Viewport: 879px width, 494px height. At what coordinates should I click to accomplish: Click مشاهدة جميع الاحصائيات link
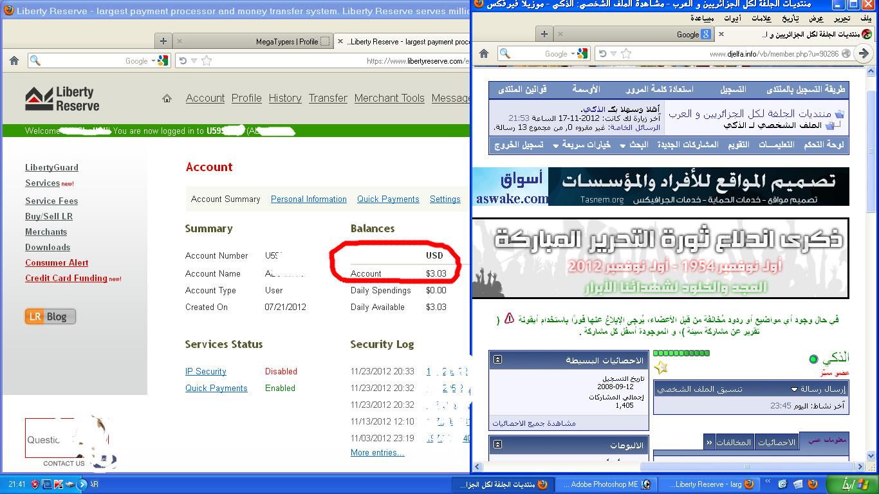pyautogui.click(x=534, y=423)
